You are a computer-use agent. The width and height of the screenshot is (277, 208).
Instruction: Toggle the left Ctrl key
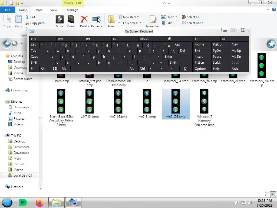coord(45,69)
